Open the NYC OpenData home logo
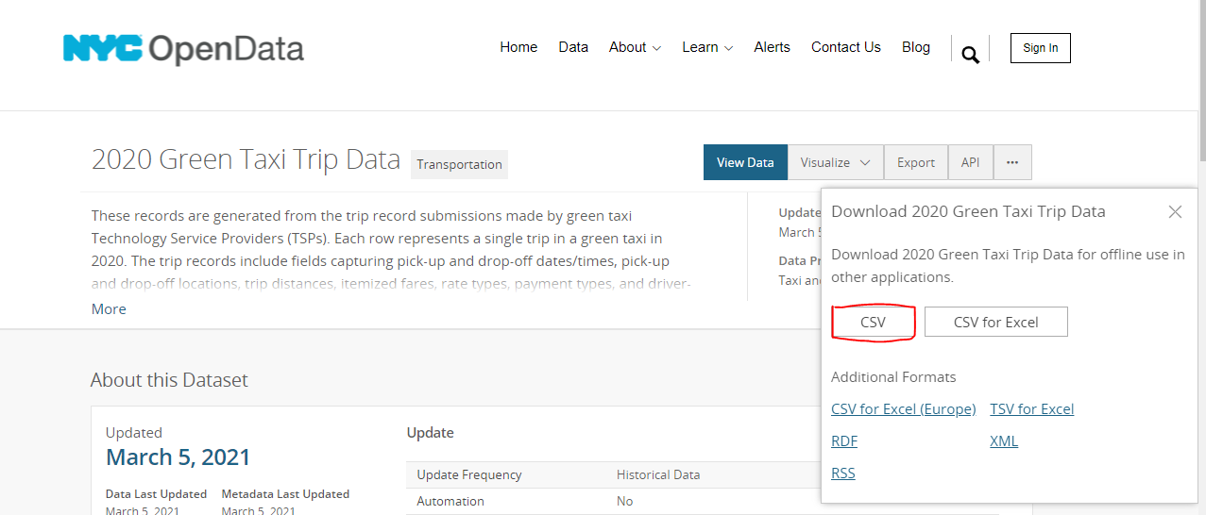This screenshot has width=1206, height=515. point(183,48)
